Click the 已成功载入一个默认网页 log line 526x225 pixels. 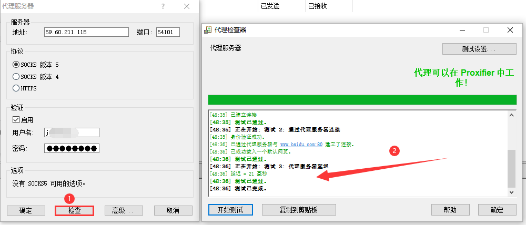tap(250, 151)
